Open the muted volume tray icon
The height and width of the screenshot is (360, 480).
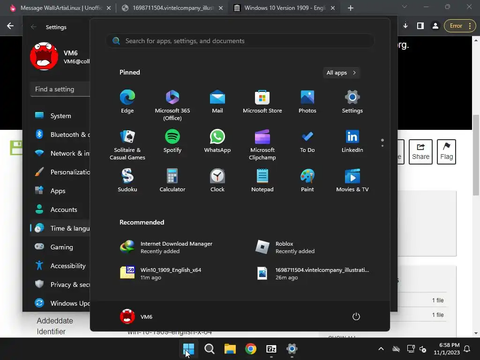[x=423, y=349]
